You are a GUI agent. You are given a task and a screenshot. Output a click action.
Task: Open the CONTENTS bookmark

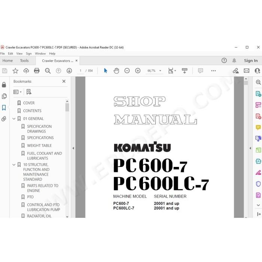32,111
